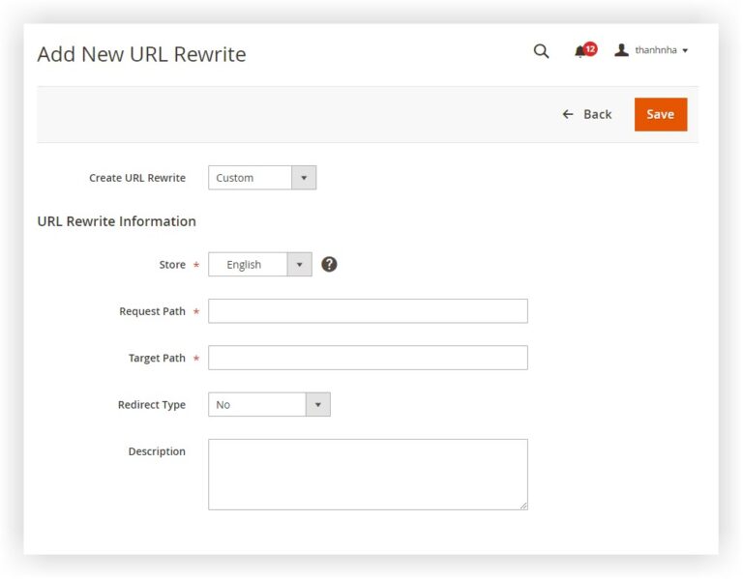
Task: Click the left arrow beside Back
Action: [568, 114]
